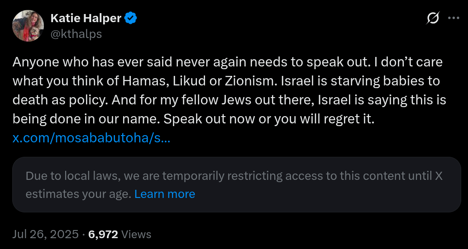Click Learn more in the restriction notice
The height and width of the screenshot is (249, 468).
coord(165,194)
